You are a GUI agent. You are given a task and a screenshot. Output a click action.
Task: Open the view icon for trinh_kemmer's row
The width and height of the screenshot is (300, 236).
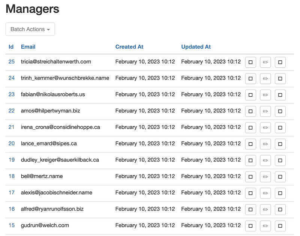coord(250,79)
